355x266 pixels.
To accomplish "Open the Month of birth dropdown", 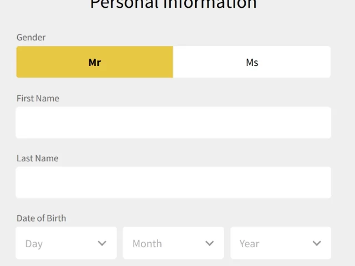I will [174, 243].
